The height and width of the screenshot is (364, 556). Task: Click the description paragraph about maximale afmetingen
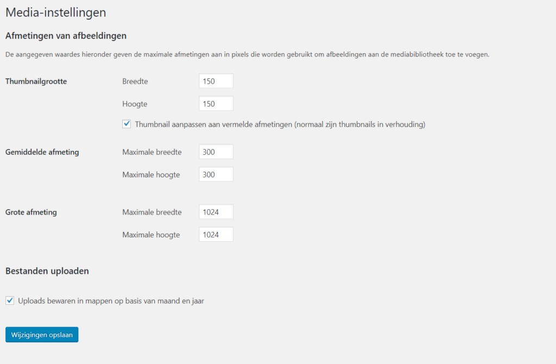(247, 54)
